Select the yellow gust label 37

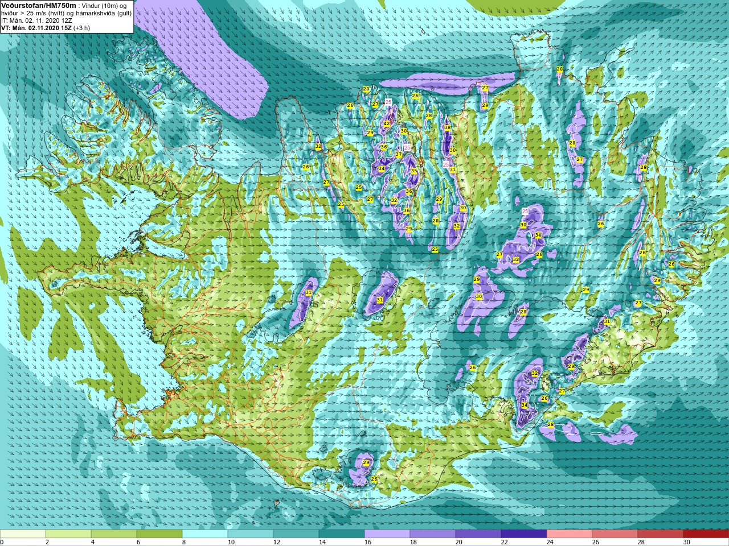pos(399,155)
